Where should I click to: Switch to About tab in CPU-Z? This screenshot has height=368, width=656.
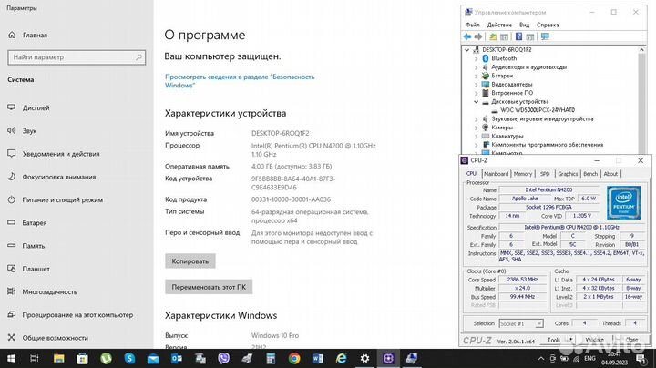point(610,174)
